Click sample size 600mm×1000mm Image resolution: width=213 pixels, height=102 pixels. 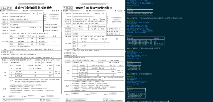point(78,29)
